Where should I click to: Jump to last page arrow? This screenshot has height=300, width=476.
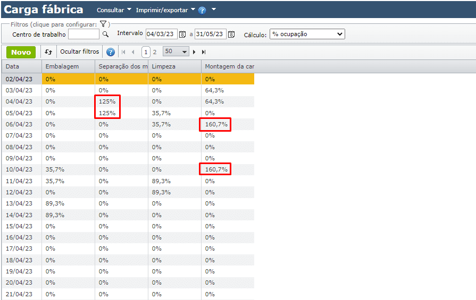pyautogui.click(x=204, y=52)
